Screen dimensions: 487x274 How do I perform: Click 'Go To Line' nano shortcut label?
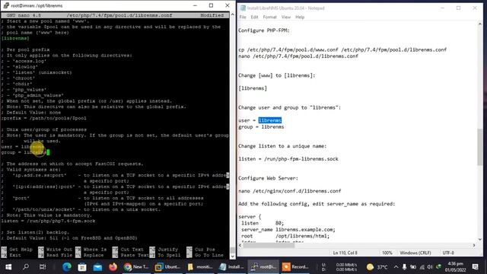pos(209,255)
